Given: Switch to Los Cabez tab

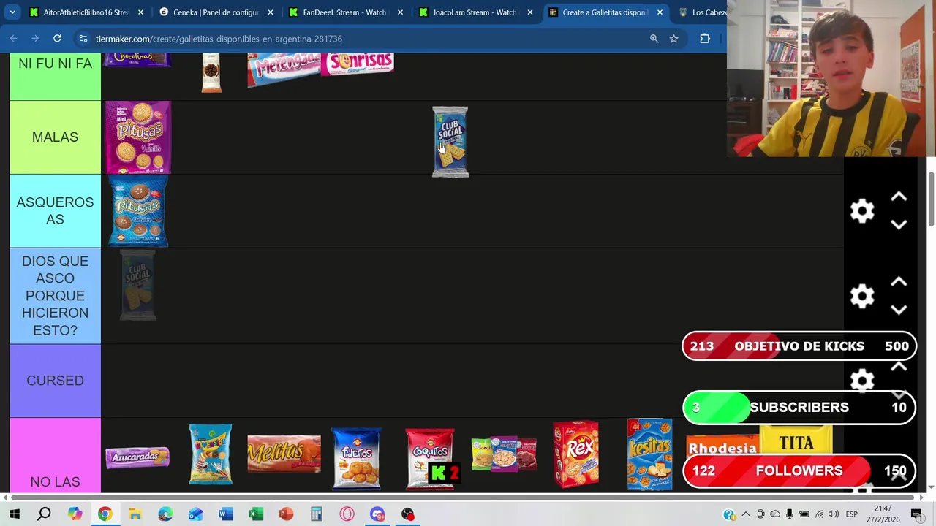Looking at the screenshot, I should pos(701,12).
